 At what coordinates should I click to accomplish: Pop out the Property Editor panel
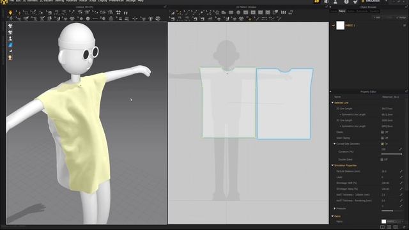[x=406, y=91]
